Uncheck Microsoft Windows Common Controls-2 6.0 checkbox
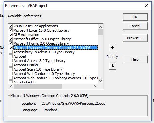Screen dimensions: 154x123 coord(11,48)
